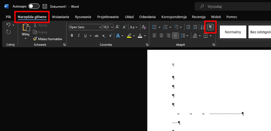Click the Word application logo icon
The width and height of the screenshot is (271, 131).
(7, 7)
